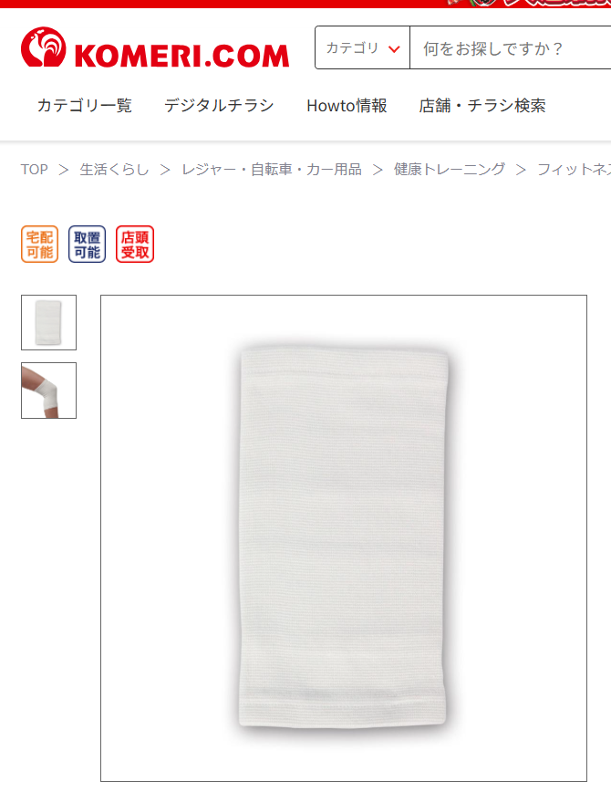Click the red chevron beside カテゴリ

394,49
